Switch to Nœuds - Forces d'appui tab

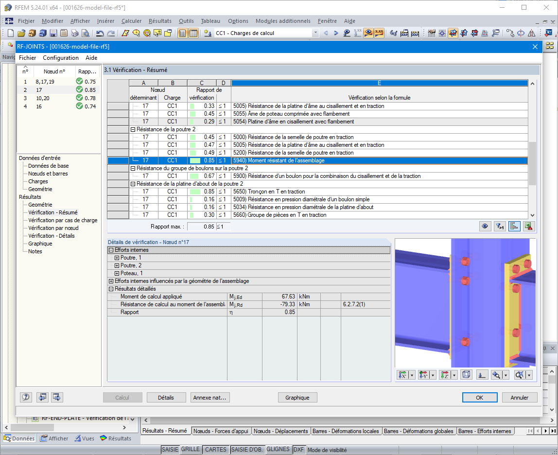221,431
